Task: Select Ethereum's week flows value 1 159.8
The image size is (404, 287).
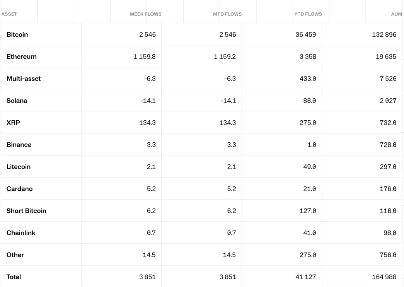Action: pyautogui.click(x=144, y=56)
